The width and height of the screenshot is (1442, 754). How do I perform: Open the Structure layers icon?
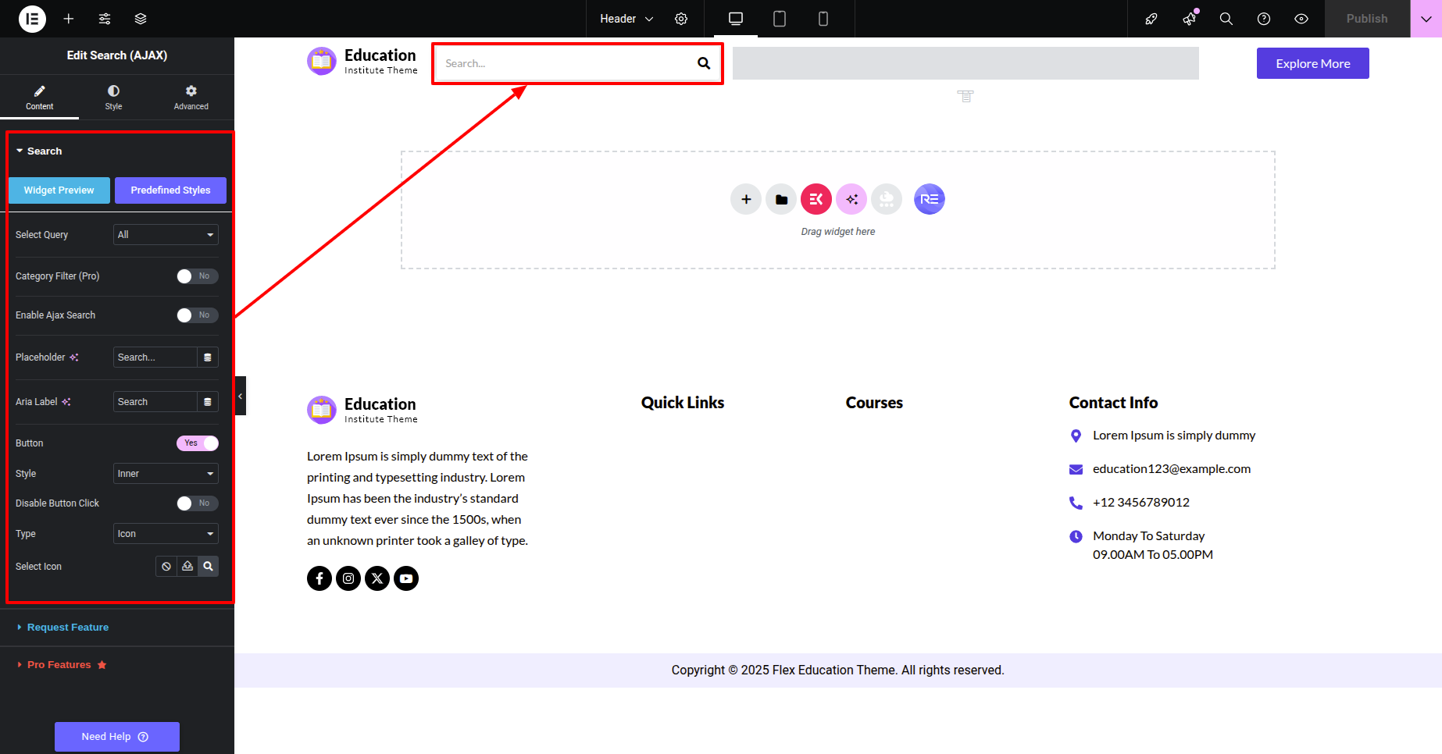click(141, 19)
